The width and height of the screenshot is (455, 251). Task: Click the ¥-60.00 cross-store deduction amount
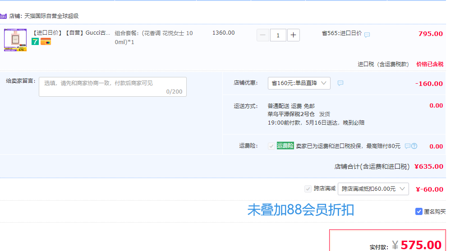429,189
